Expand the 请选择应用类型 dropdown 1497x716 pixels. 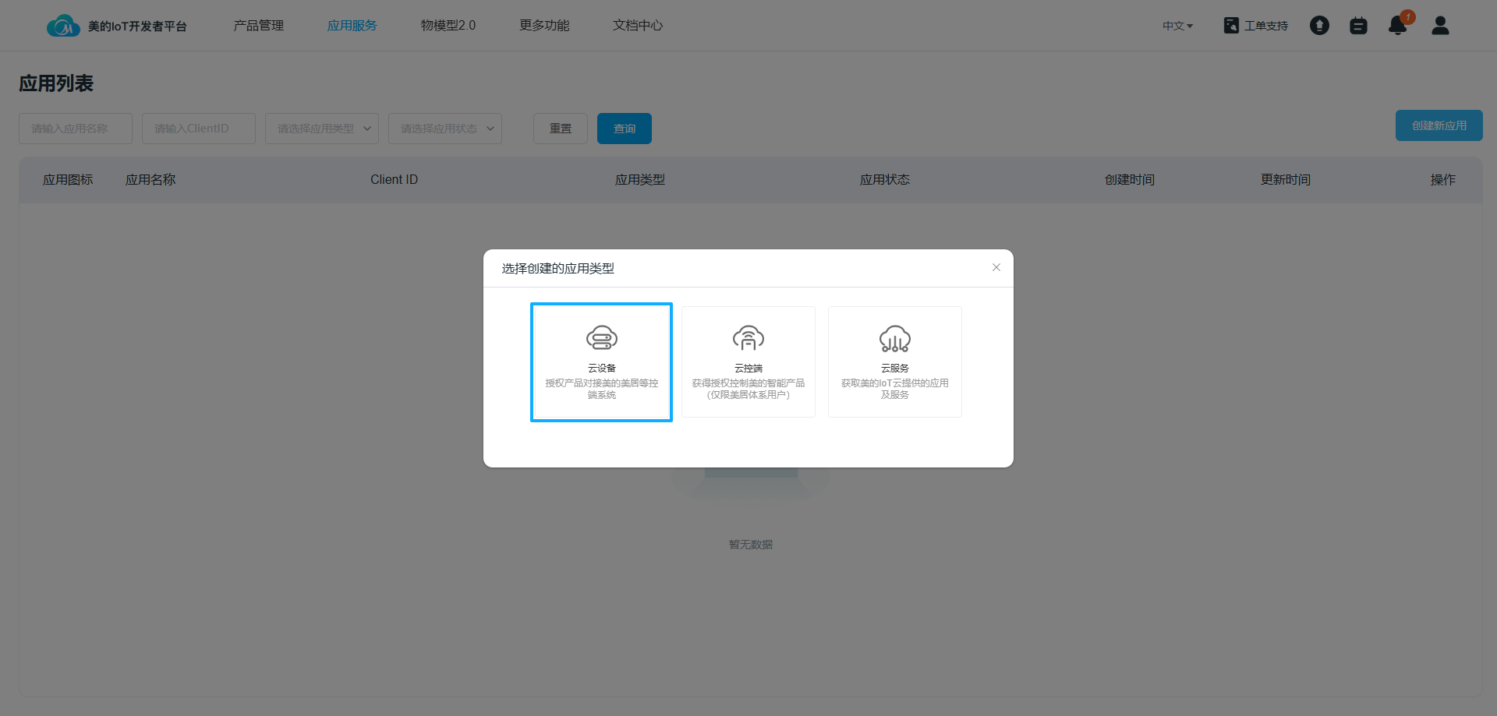(322, 129)
